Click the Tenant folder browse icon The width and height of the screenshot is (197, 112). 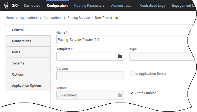pyautogui.click(x=120, y=95)
